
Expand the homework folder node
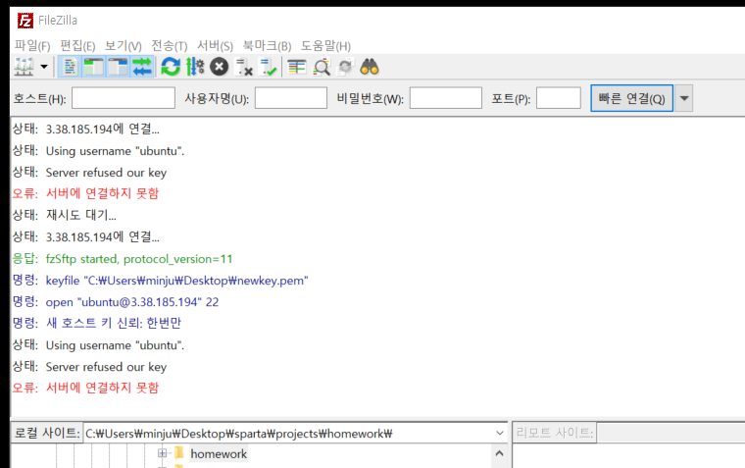[162, 453]
